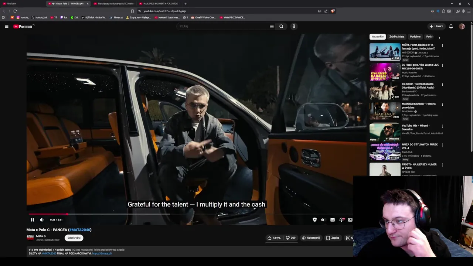Open Kick bookmark

(x=75, y=17)
